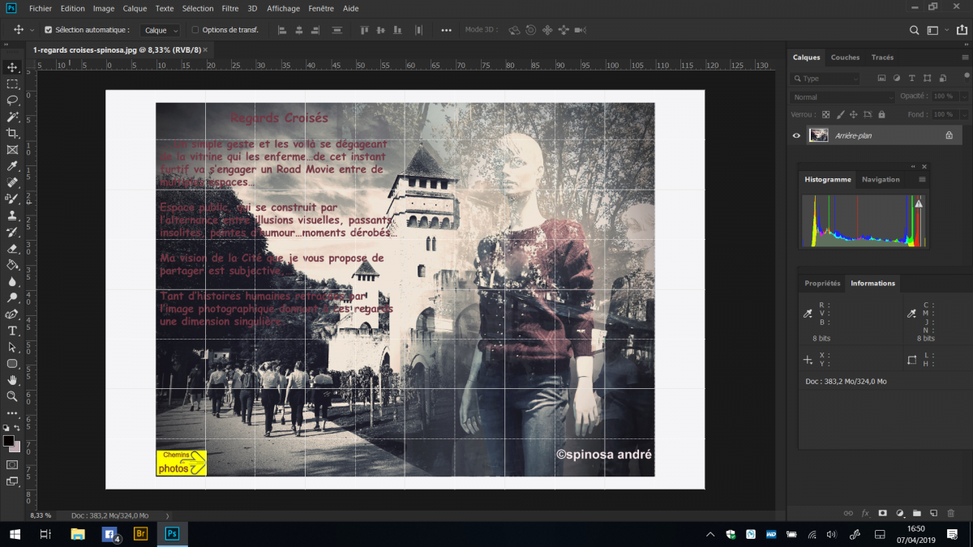Viewport: 973px width, 547px height.
Task: Activate the Zoom magnifier tool
Action: click(x=12, y=396)
